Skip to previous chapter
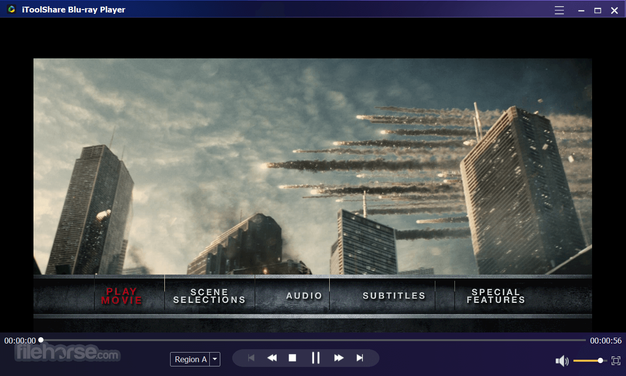626x376 pixels. pyautogui.click(x=251, y=358)
